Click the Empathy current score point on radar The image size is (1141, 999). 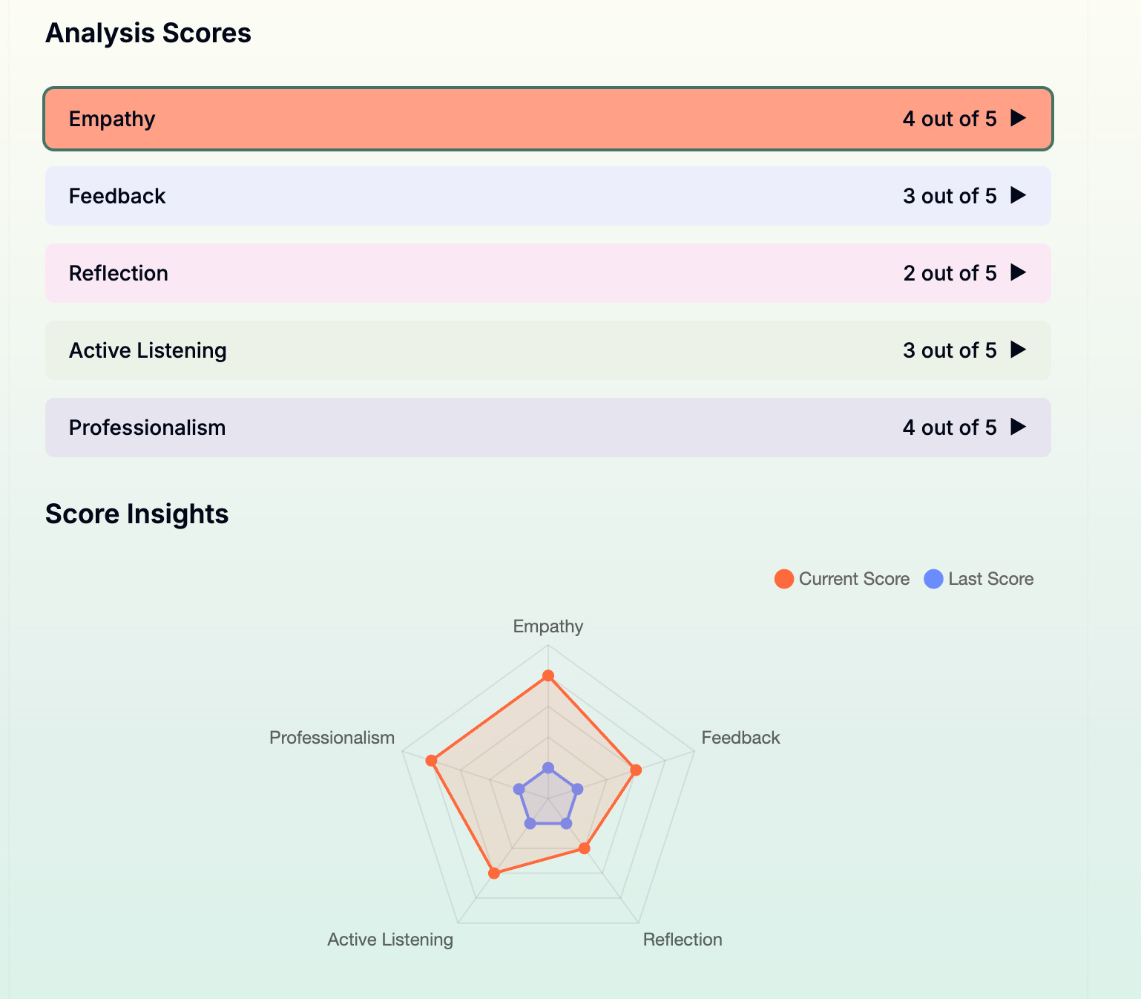[x=548, y=675]
